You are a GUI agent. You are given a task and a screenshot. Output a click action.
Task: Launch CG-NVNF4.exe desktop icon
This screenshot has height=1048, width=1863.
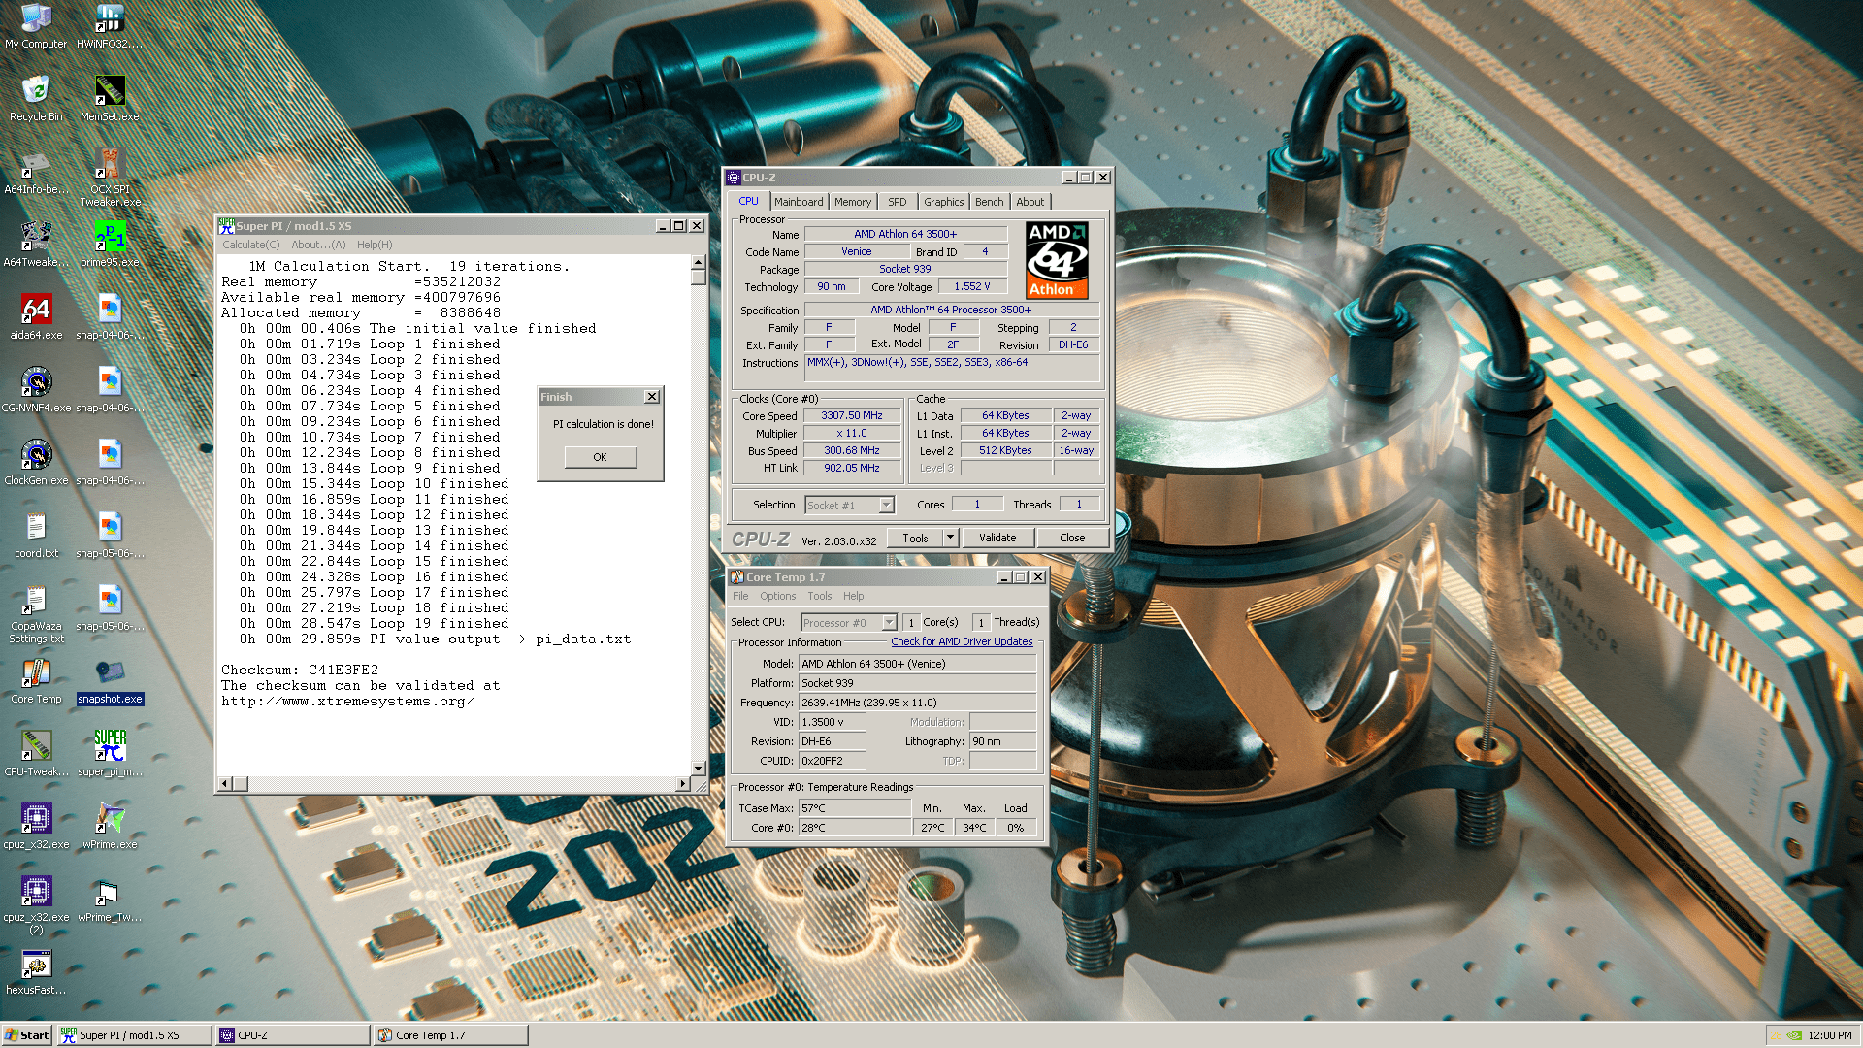[36, 390]
